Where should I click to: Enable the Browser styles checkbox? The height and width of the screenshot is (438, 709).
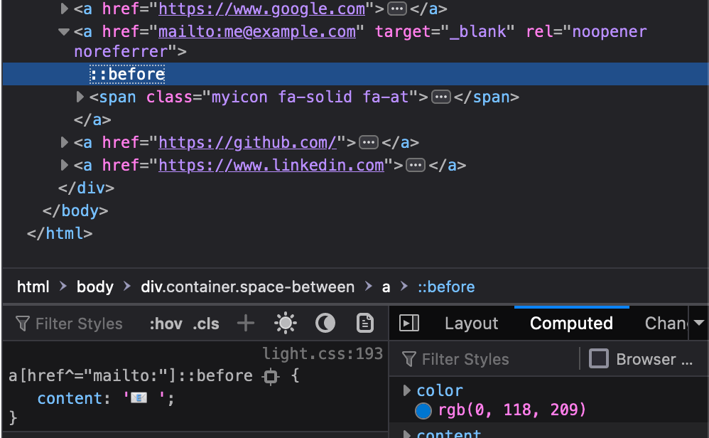click(599, 358)
